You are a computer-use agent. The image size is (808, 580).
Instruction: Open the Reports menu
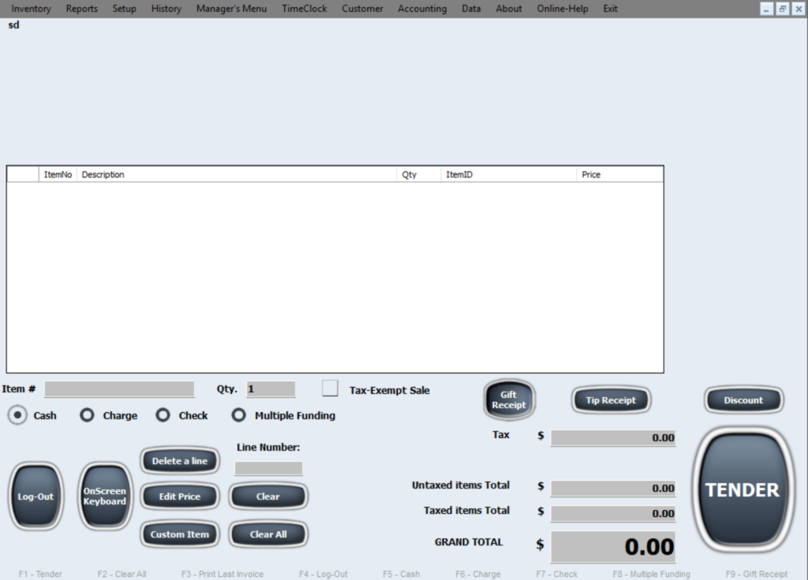click(x=81, y=9)
